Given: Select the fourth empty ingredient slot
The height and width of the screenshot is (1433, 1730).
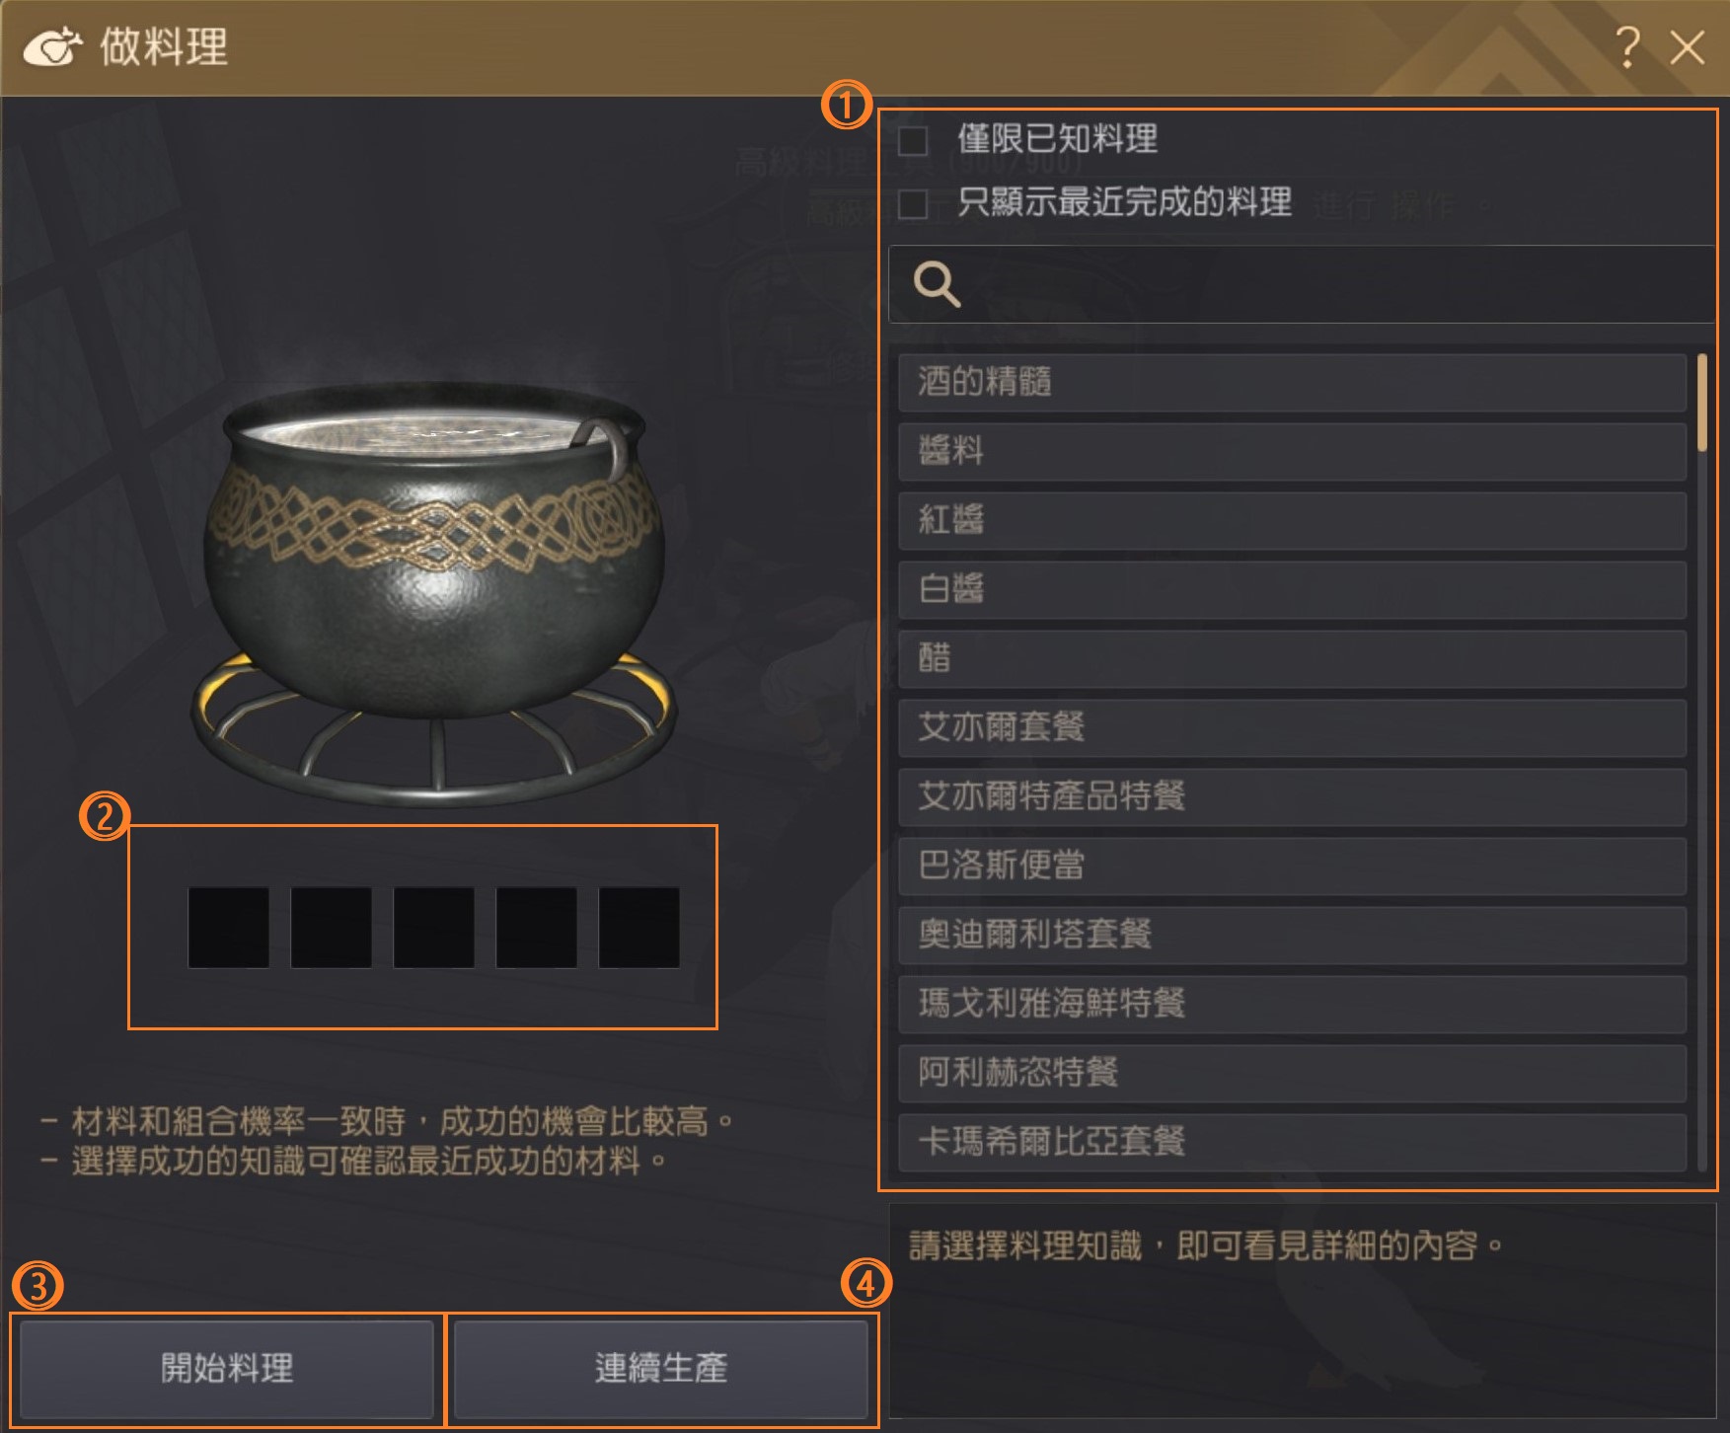Looking at the screenshot, I should 537,927.
